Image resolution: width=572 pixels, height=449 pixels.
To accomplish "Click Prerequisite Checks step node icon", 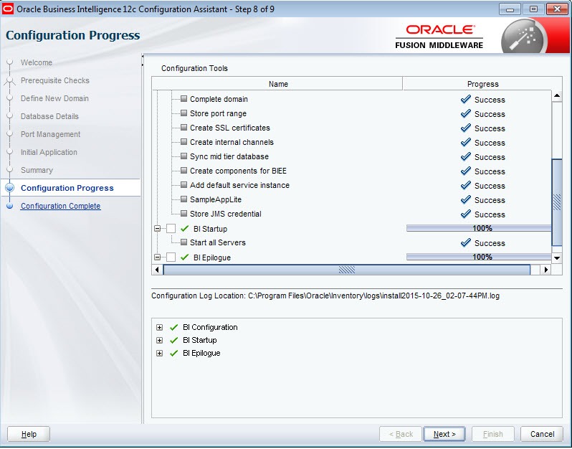I will coord(10,80).
